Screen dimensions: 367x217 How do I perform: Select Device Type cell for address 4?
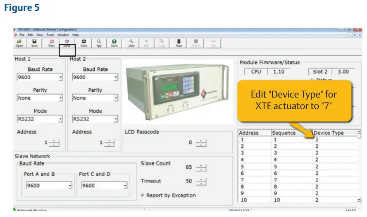click(335, 160)
